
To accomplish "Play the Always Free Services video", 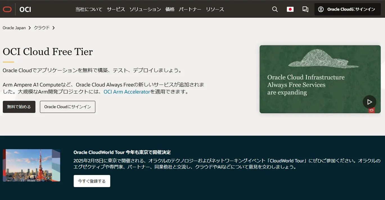I will 369,102.
